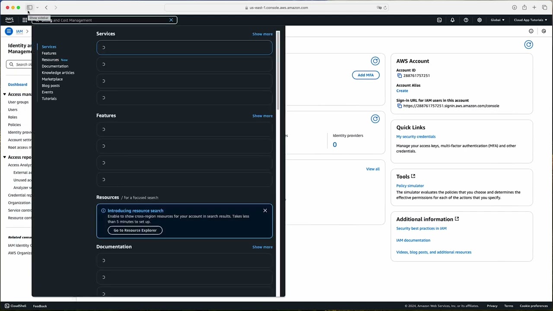The height and width of the screenshot is (311, 553).
Task: Open the AWS services grid menu
Action: [x=25, y=20]
